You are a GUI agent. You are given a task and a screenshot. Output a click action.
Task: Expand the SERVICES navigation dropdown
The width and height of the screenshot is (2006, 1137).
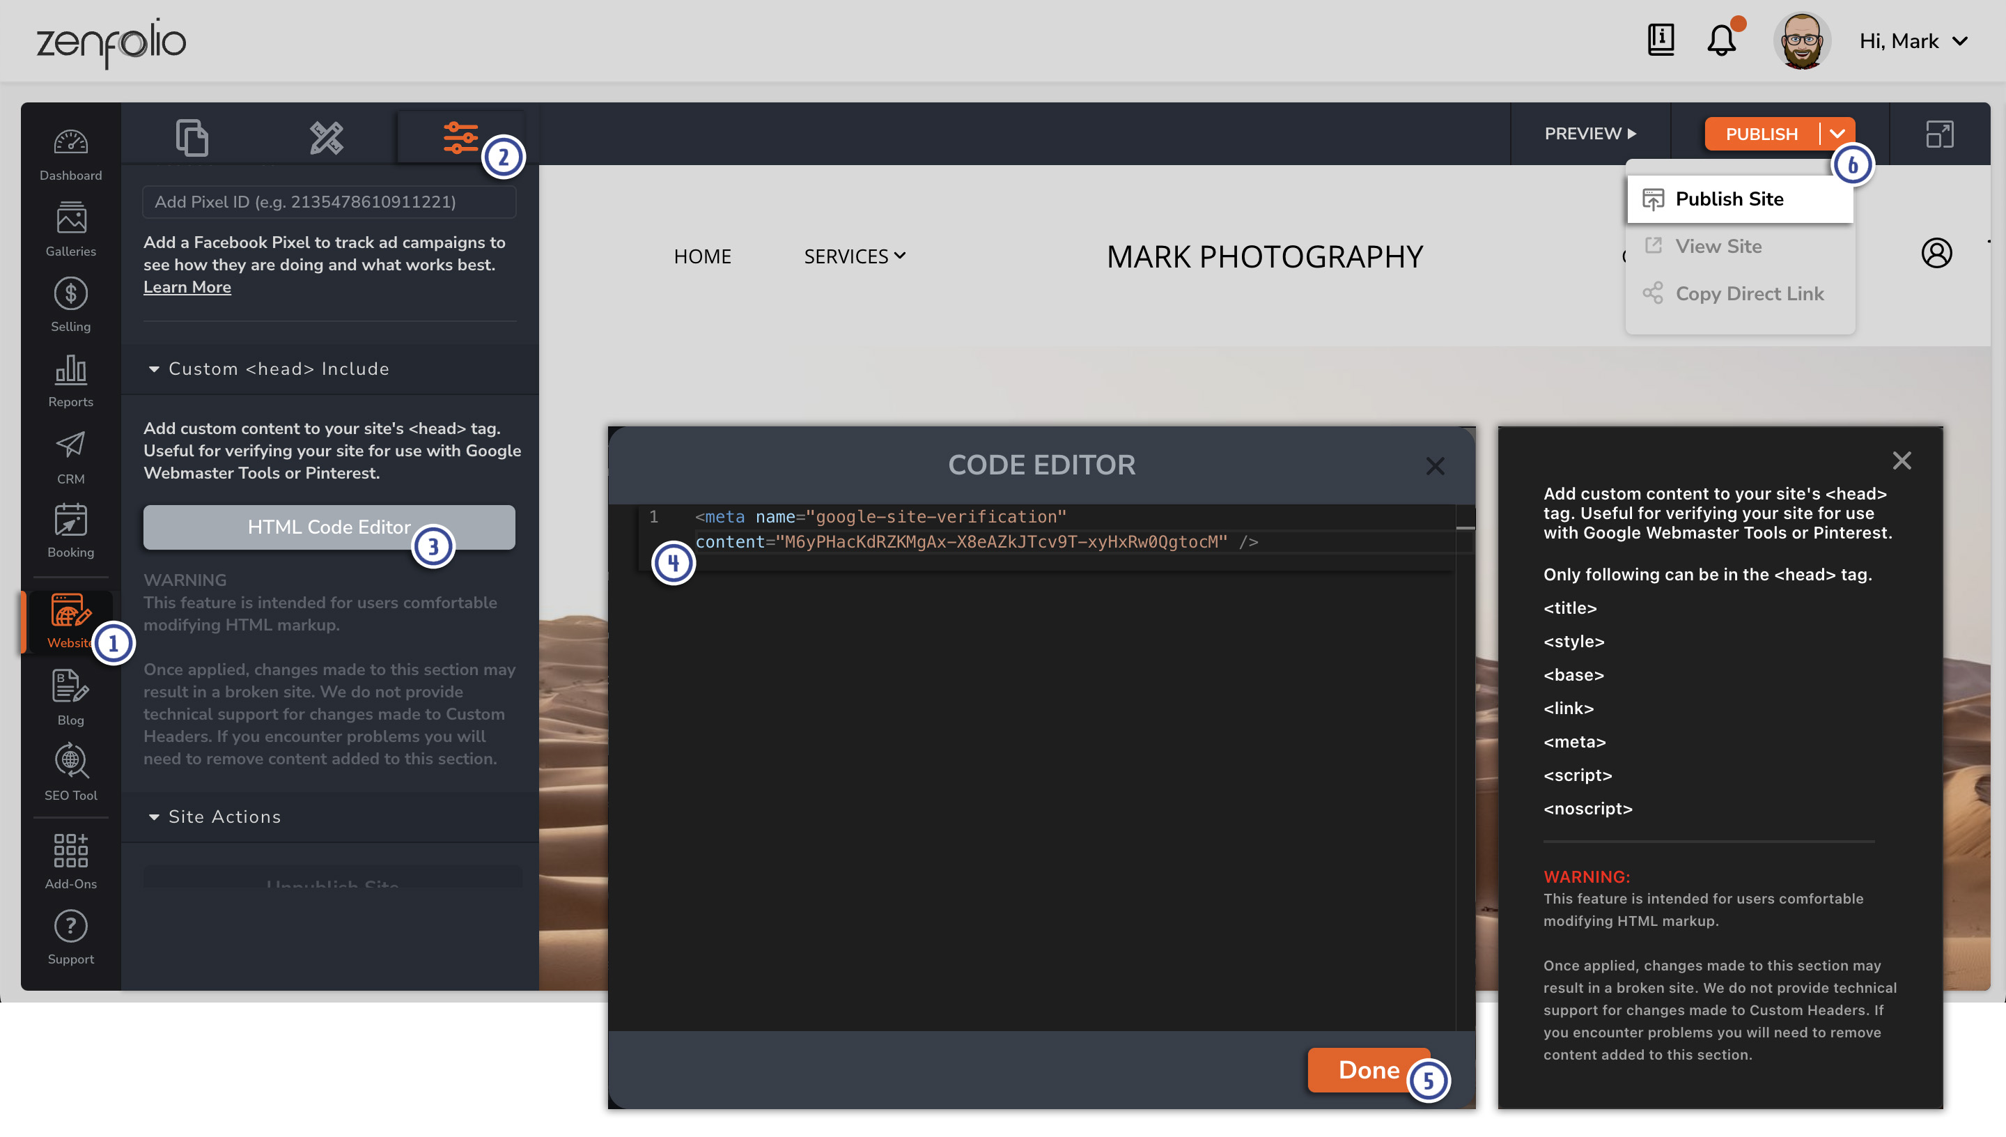coord(854,256)
